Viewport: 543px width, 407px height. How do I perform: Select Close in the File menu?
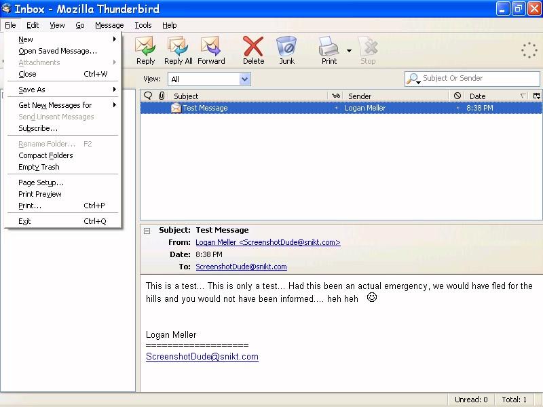point(62,74)
